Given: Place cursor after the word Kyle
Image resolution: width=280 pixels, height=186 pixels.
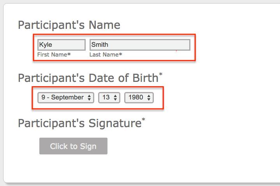Looking at the screenshot, I should pos(53,45).
